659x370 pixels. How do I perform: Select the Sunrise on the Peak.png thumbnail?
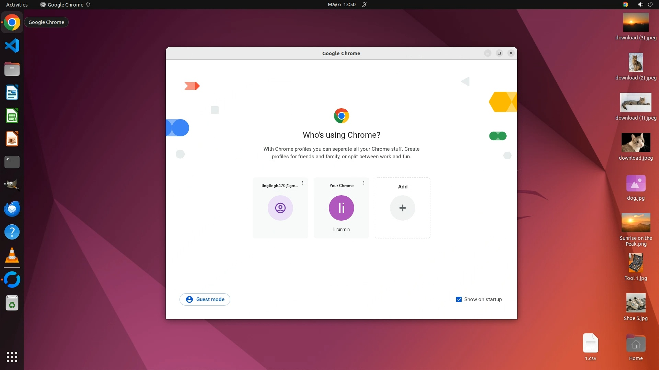click(636, 223)
